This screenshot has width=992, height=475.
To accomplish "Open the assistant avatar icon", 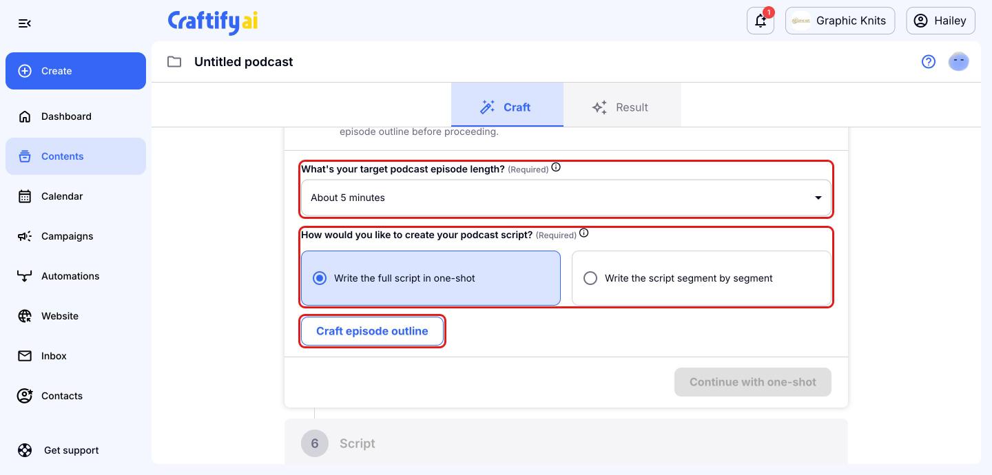I will pyautogui.click(x=959, y=62).
